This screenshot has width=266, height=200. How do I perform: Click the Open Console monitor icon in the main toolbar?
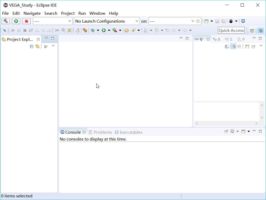pyautogui.click(x=243, y=21)
